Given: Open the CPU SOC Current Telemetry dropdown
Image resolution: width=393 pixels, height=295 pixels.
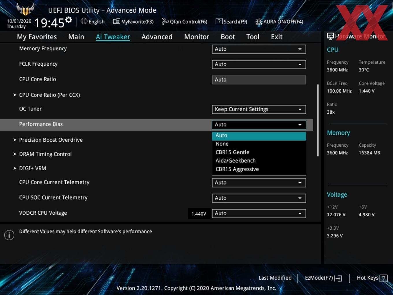Looking at the screenshot, I should [259, 198].
